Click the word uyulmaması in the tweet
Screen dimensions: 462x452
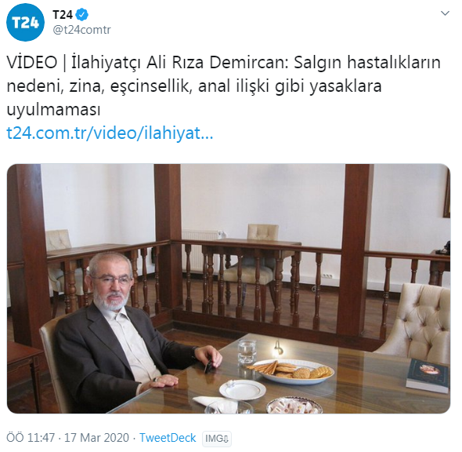(53, 110)
